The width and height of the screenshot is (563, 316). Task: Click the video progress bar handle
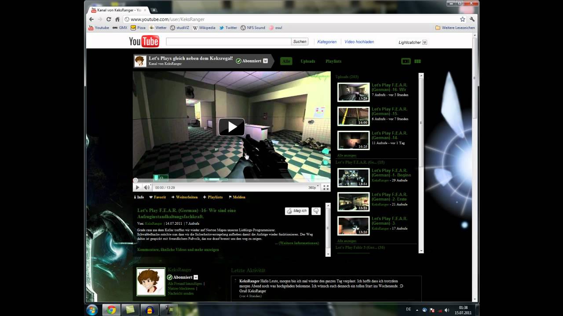(x=135, y=180)
